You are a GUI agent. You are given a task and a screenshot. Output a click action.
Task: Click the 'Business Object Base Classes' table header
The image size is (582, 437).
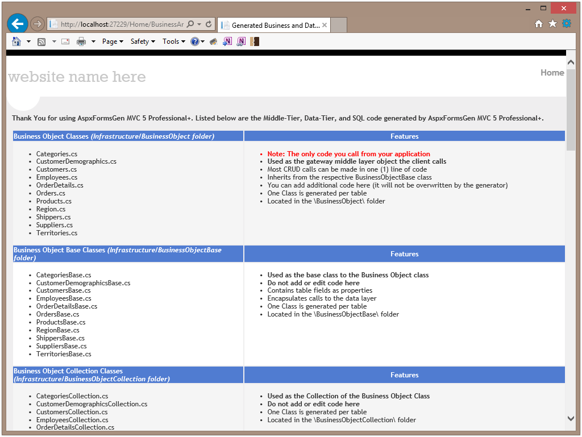128,254
